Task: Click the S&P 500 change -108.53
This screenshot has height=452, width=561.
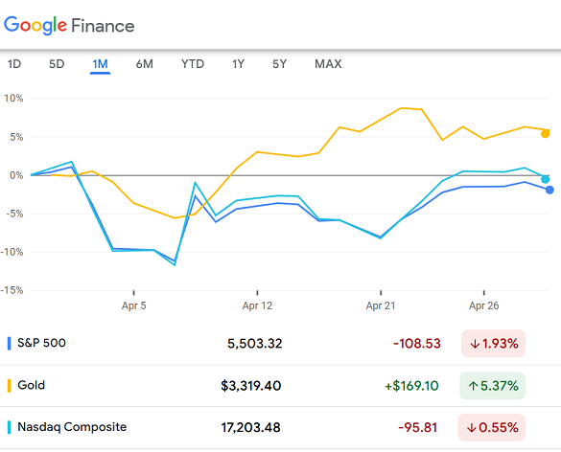Action: pos(417,344)
